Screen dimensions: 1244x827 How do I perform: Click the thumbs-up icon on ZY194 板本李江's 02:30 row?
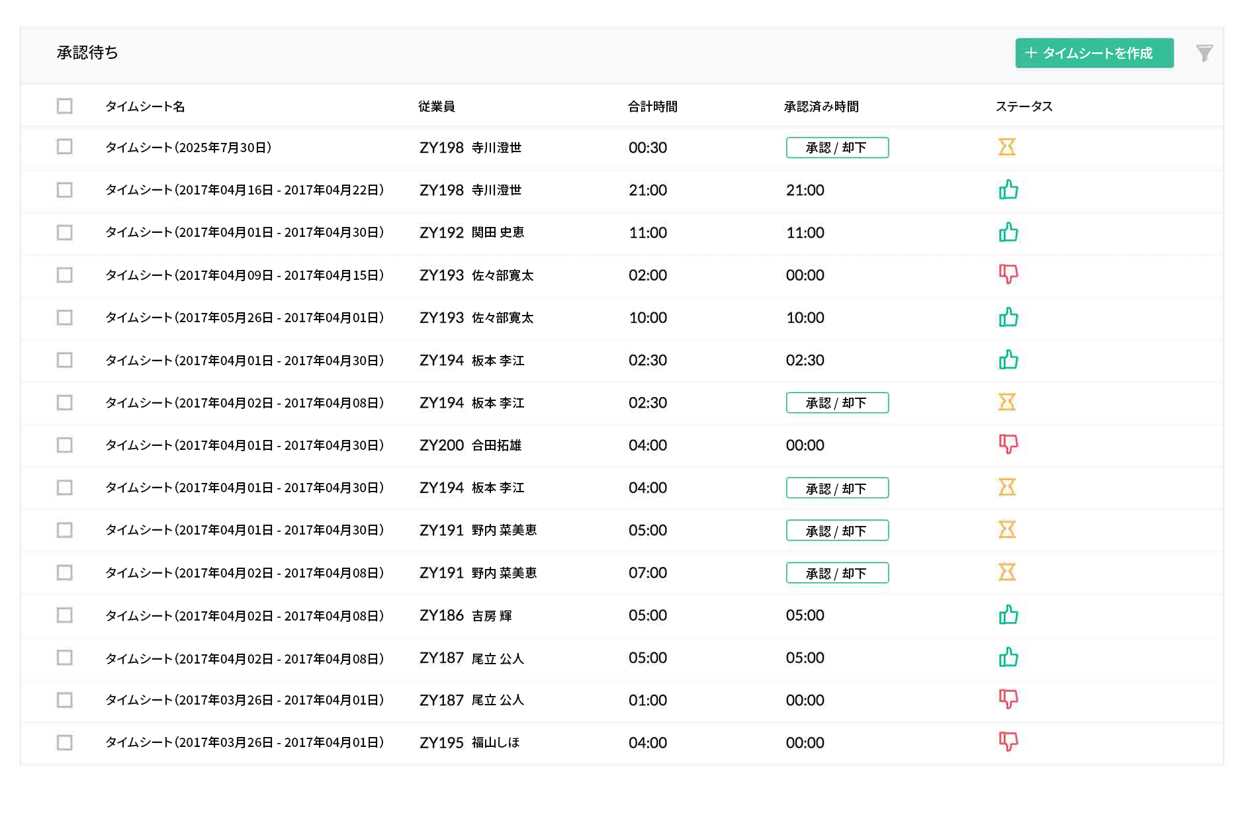click(x=1006, y=360)
